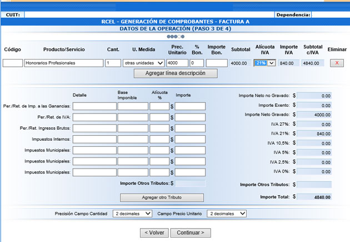Screen dimensions: 350x242
Task: Click Agregar línea descripción button
Action: [x=176, y=73]
